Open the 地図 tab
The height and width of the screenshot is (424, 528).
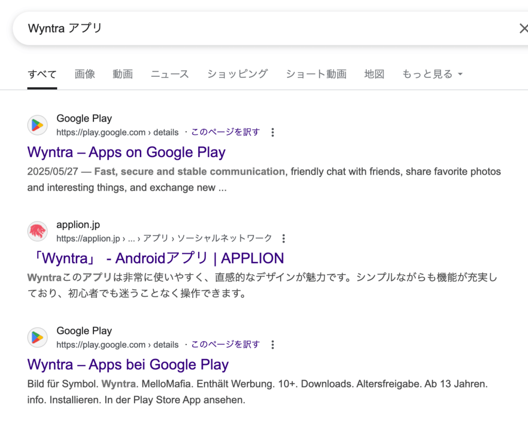click(x=374, y=74)
